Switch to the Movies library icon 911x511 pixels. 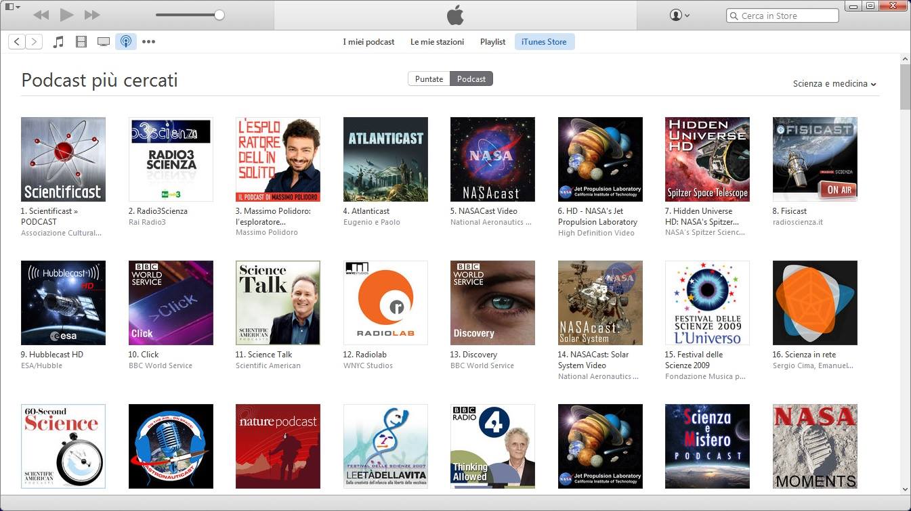pyautogui.click(x=81, y=42)
